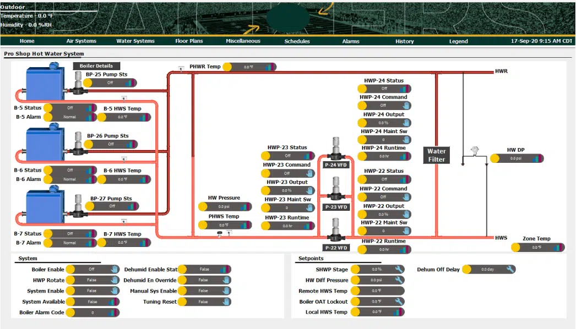Toggle Manual Sys Enable setting
Viewport: 576px width, 329px height.
coord(204,291)
